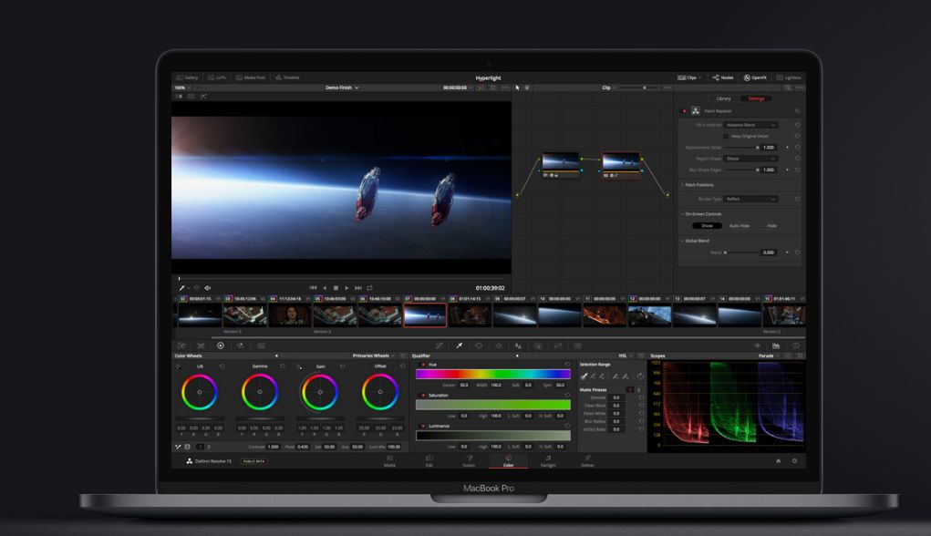Open project settings gear icon
Image resolution: width=931 pixels, height=536 pixels.
tap(794, 461)
